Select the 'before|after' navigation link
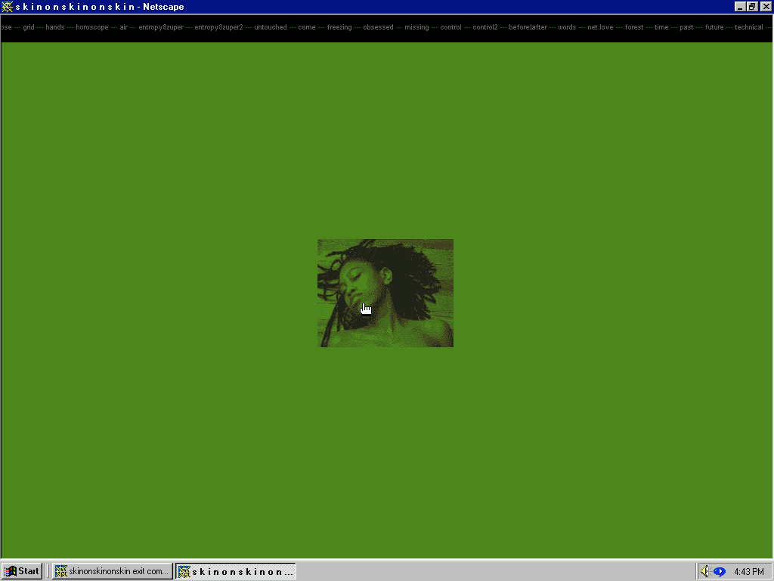The height and width of the screenshot is (581, 774). (528, 27)
